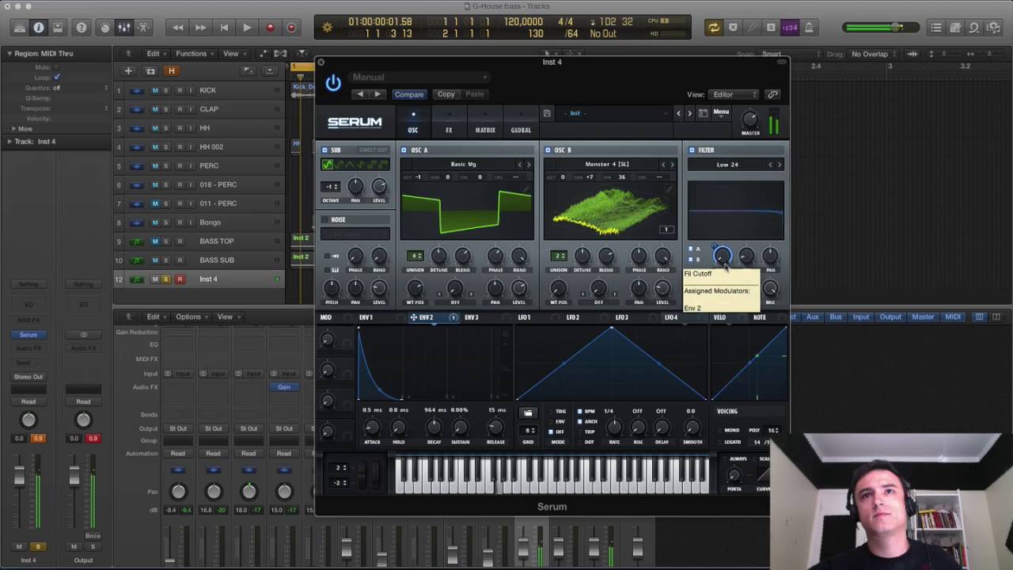The width and height of the screenshot is (1013, 570).
Task: Toggle the Serum plugin power button
Action: 333,83
